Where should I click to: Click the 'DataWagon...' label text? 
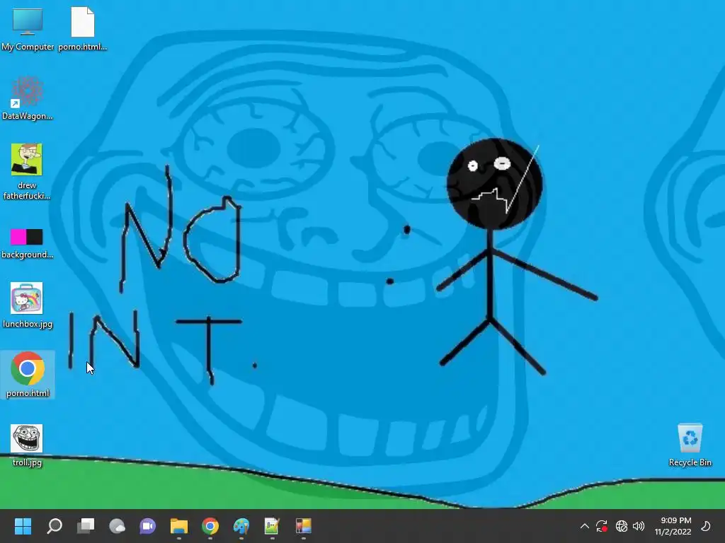(x=28, y=116)
